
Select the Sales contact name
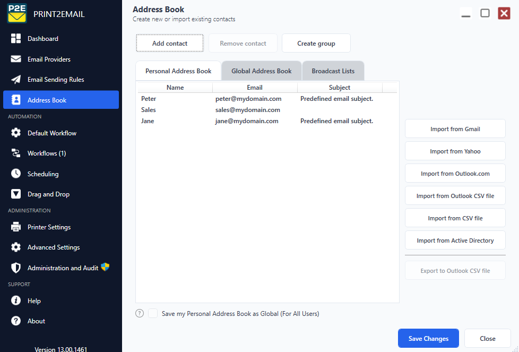click(x=148, y=109)
